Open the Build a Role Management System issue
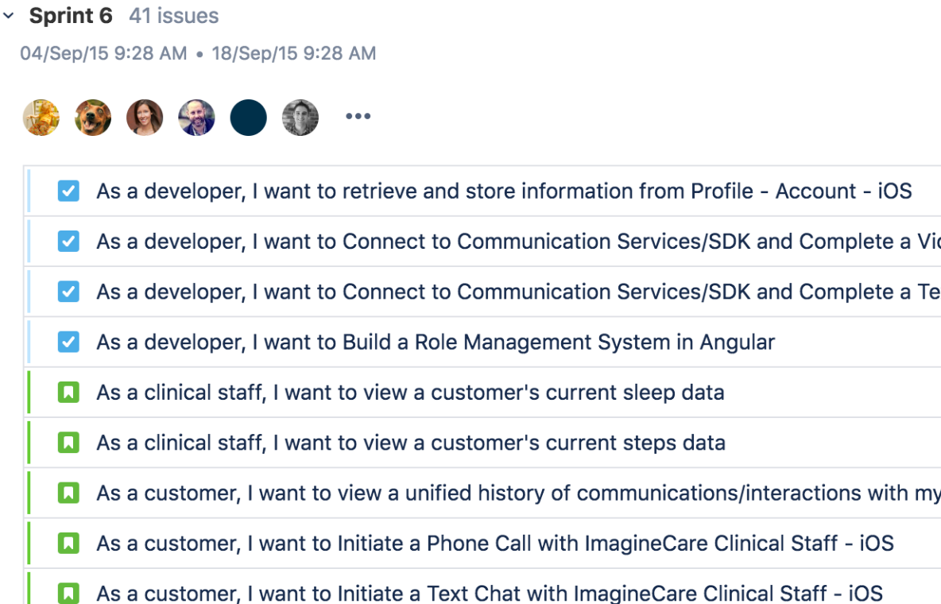This screenshot has height=604, width=941. 436,342
